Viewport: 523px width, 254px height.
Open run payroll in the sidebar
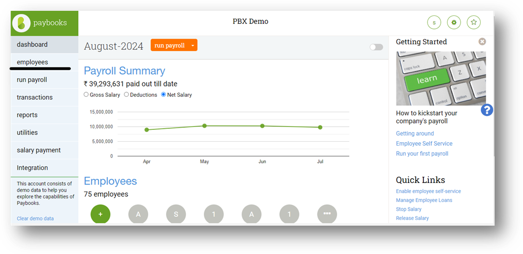pyautogui.click(x=45, y=80)
